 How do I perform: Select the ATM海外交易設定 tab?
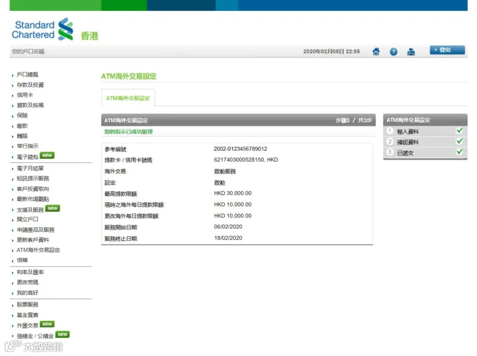click(x=128, y=98)
